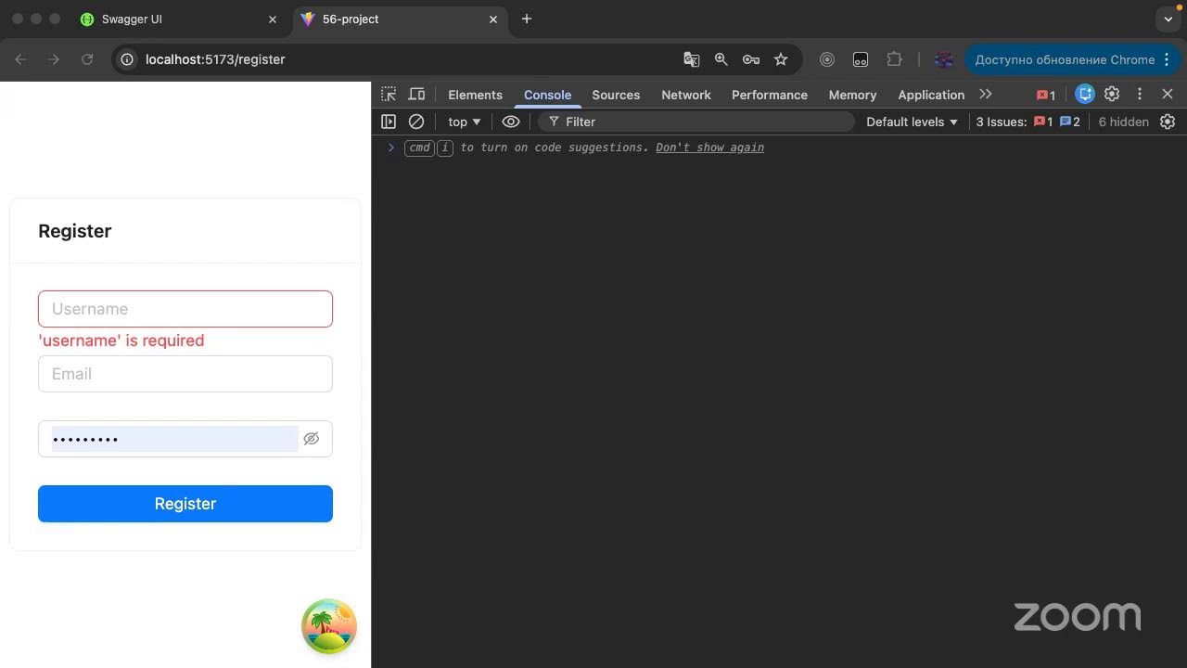
Task: Open the saved passwords key icon
Action: (751, 59)
